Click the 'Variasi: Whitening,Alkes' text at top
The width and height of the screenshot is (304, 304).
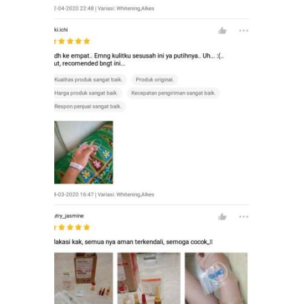tap(126, 8)
